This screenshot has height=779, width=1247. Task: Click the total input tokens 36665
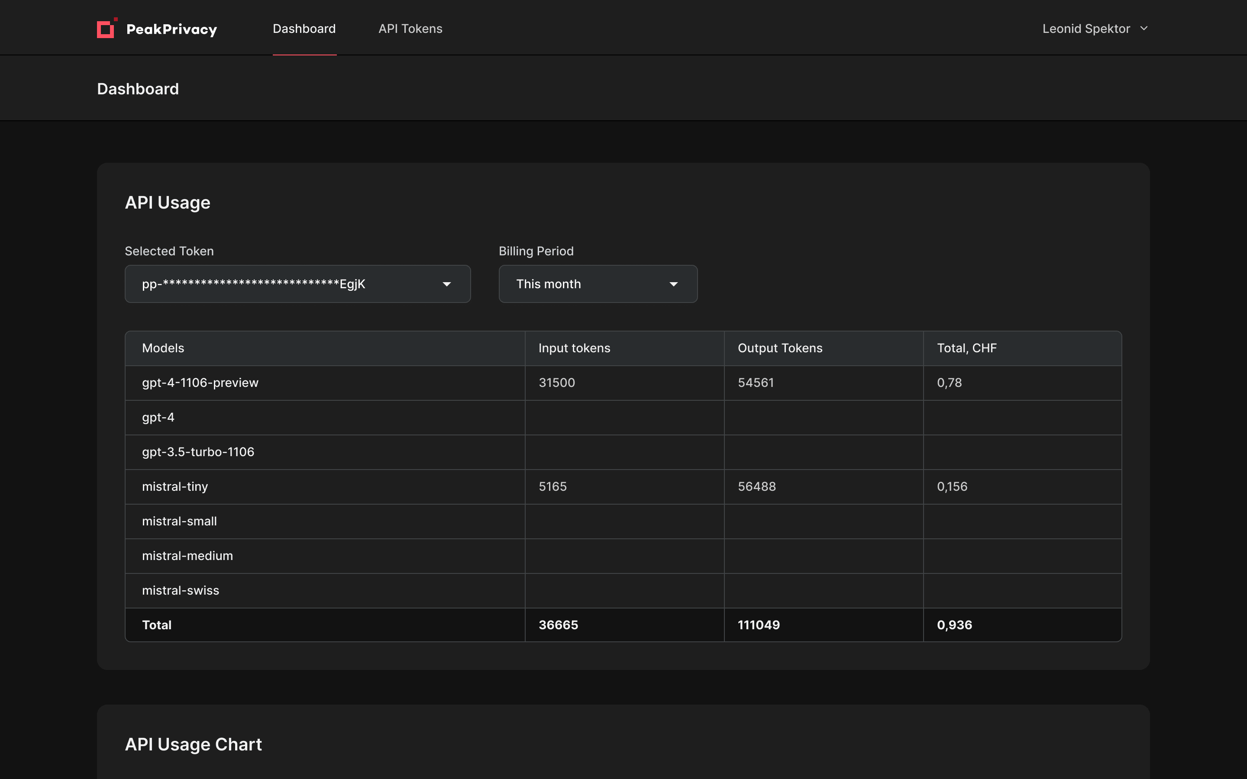click(558, 625)
